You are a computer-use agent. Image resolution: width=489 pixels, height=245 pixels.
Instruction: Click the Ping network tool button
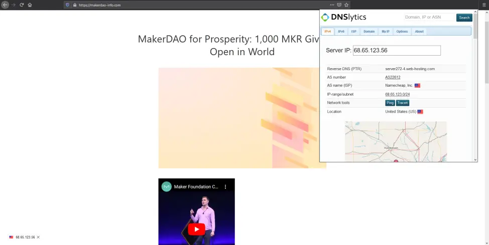(390, 103)
